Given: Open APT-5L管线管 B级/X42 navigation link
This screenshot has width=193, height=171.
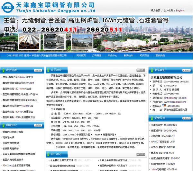Looking at the screenshot, I should click(163, 147).
